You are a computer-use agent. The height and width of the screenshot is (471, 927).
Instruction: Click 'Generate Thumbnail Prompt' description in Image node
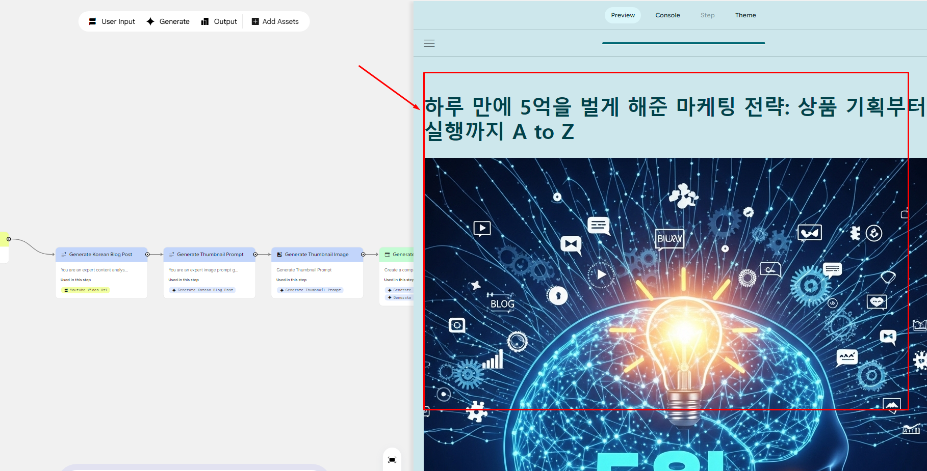click(x=304, y=270)
